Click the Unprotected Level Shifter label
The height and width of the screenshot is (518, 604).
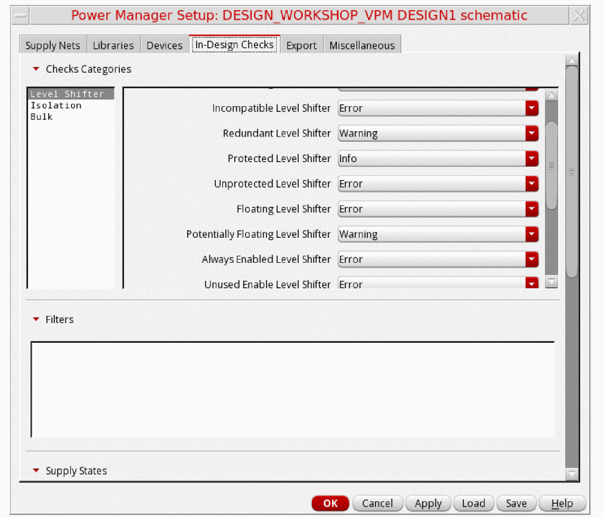272,184
